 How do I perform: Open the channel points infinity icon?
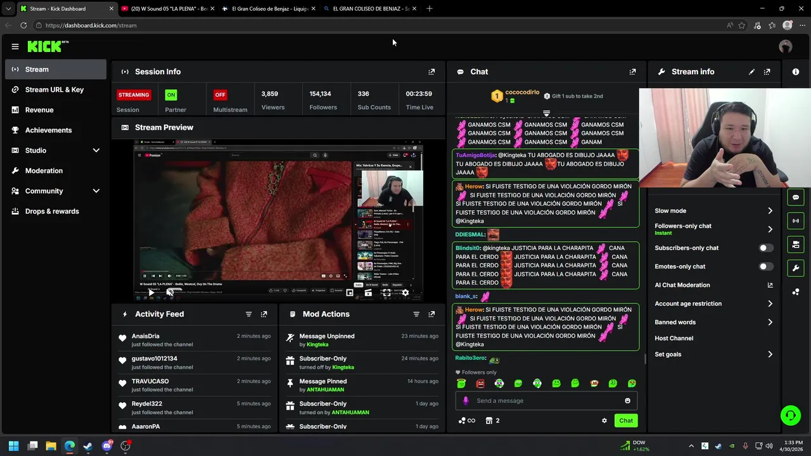pyautogui.click(x=467, y=421)
